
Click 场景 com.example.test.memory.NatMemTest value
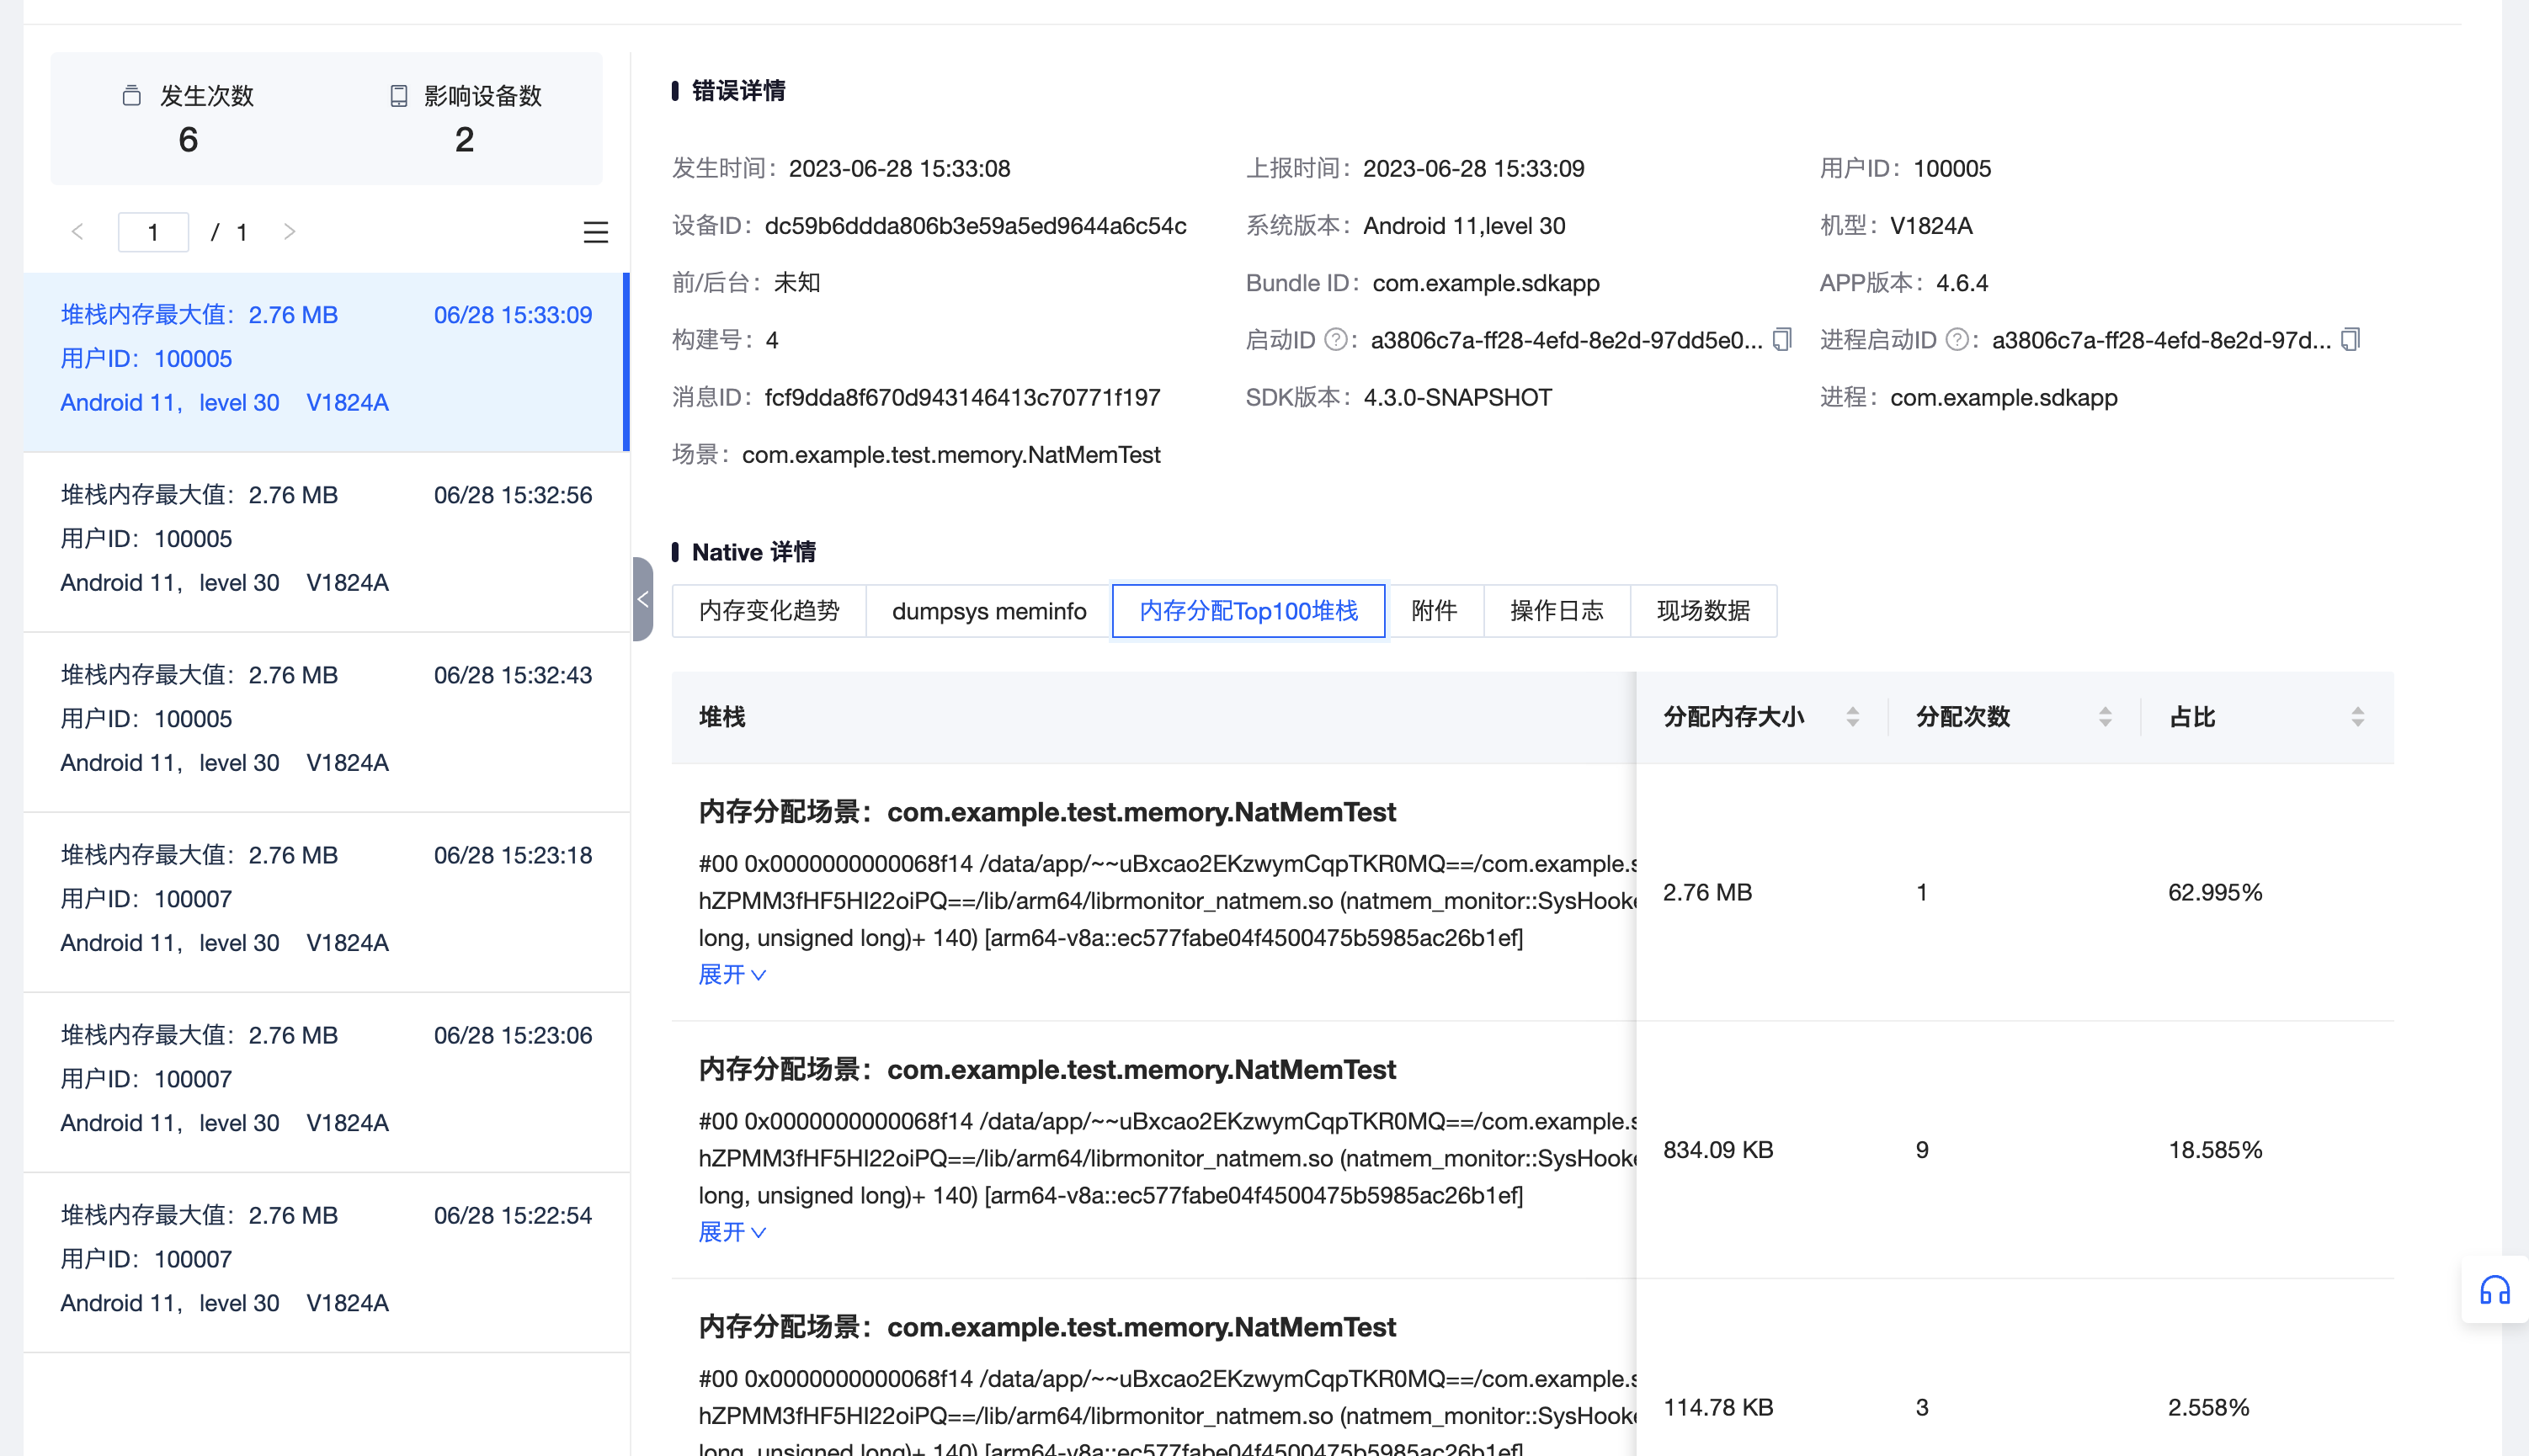pos(951,455)
